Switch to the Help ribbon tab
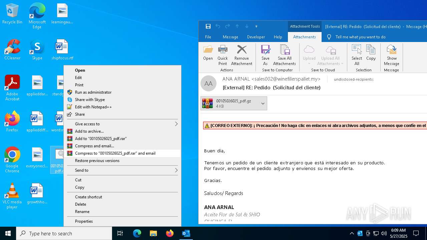The height and width of the screenshot is (240, 427). click(278, 37)
